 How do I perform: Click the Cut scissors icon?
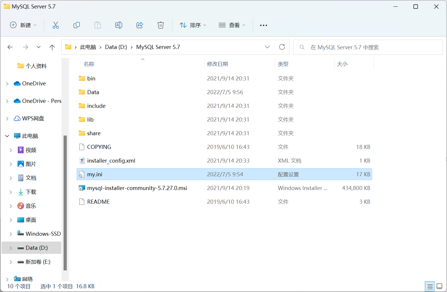coord(55,25)
